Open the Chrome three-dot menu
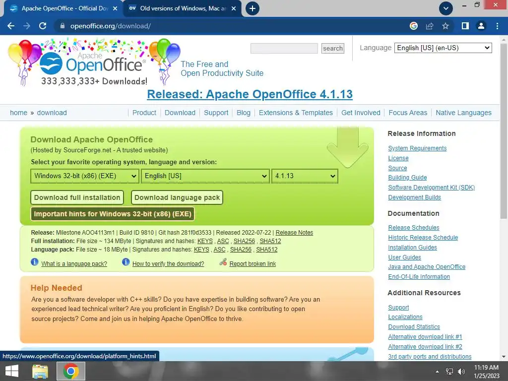Image resolution: width=508 pixels, height=381 pixels. click(497, 26)
